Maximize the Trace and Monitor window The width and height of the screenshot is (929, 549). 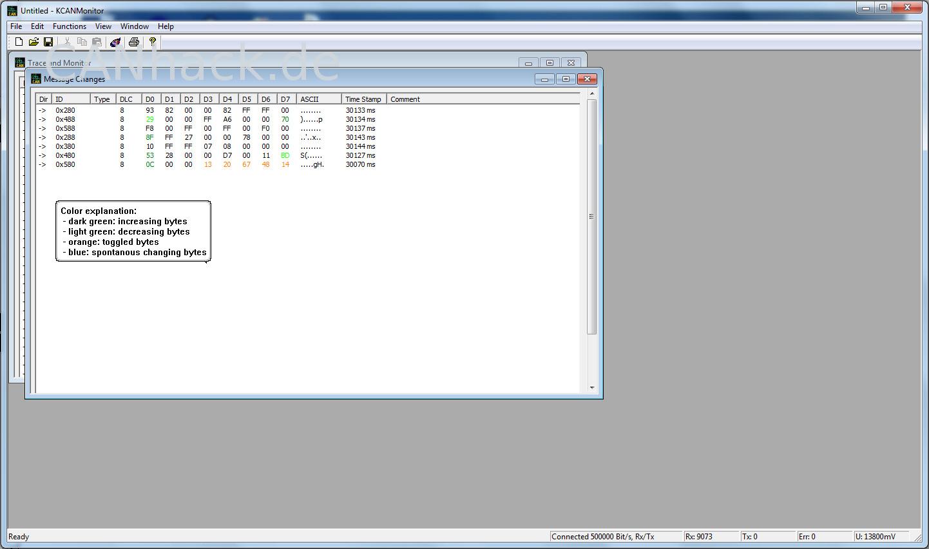550,63
